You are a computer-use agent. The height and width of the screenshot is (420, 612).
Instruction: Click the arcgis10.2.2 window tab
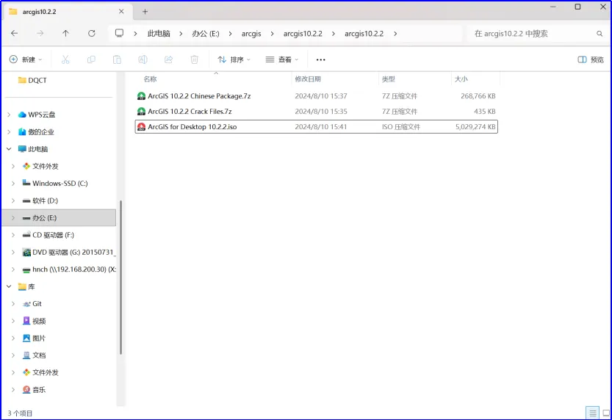click(67, 12)
